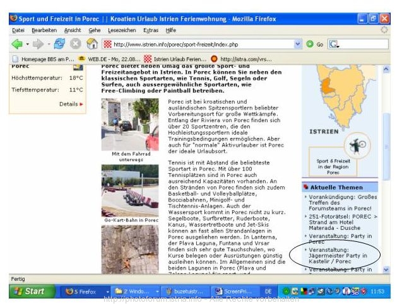Open the istra.com bookmark
This screenshot has width=402, height=308.
pyautogui.click(x=241, y=59)
